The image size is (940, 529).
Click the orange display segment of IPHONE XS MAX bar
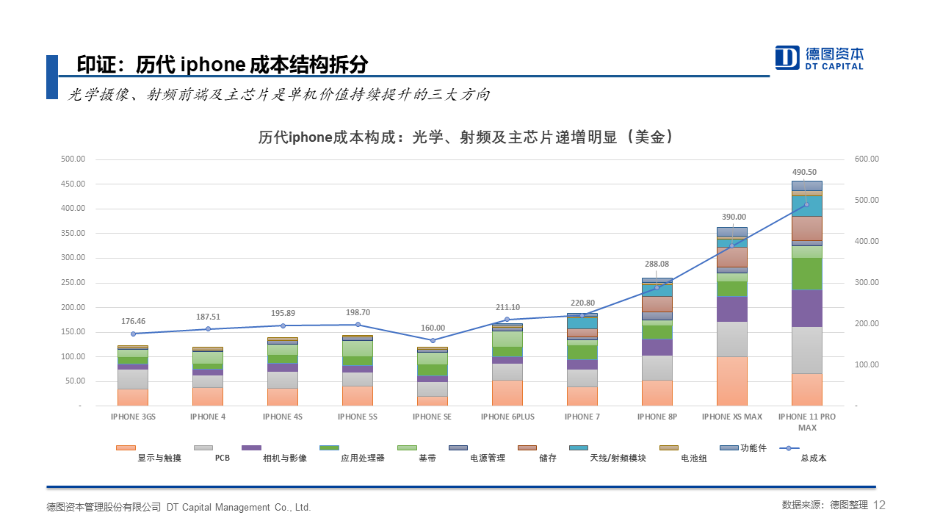732,381
